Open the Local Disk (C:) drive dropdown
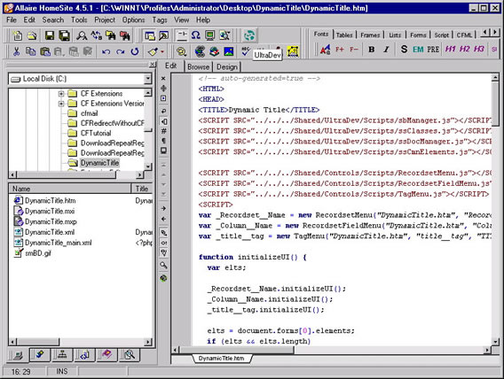Image resolution: width=504 pixels, height=379 pixels. [147, 79]
